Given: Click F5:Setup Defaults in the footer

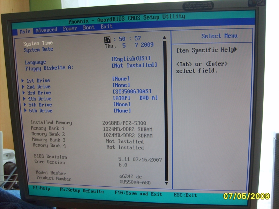Looking at the screenshot, I should (82, 190).
